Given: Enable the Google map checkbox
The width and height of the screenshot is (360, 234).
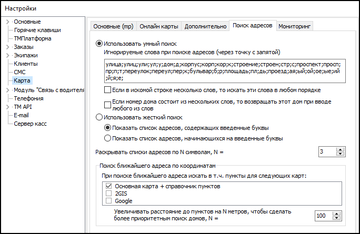Looking at the screenshot, I should tap(108, 201).
